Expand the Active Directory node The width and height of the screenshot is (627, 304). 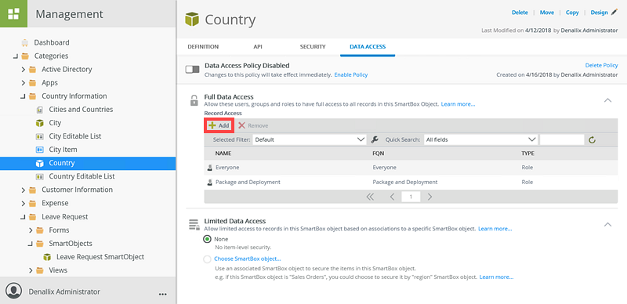24,70
